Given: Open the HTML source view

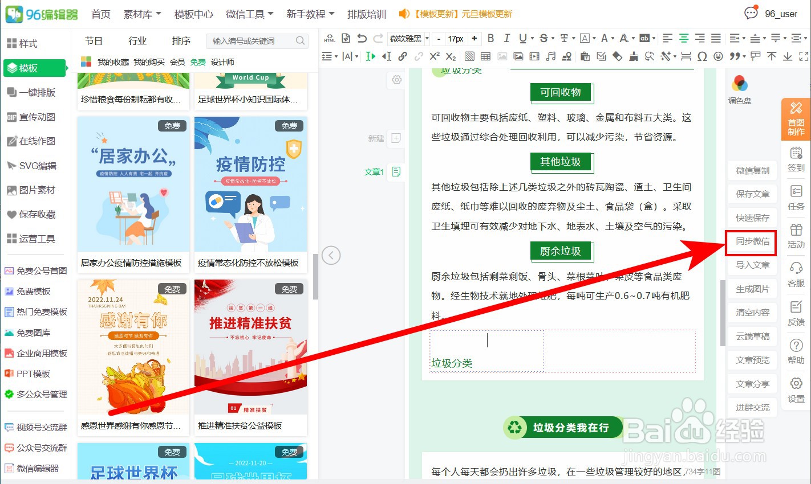Looking at the screenshot, I should click(x=330, y=38).
